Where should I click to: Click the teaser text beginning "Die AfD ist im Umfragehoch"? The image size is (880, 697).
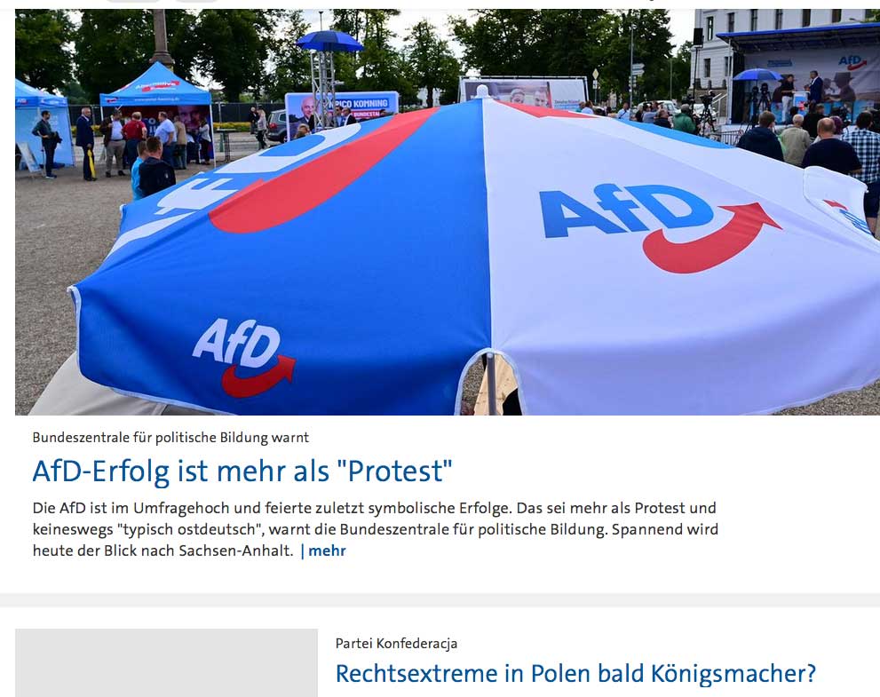[x=376, y=529]
